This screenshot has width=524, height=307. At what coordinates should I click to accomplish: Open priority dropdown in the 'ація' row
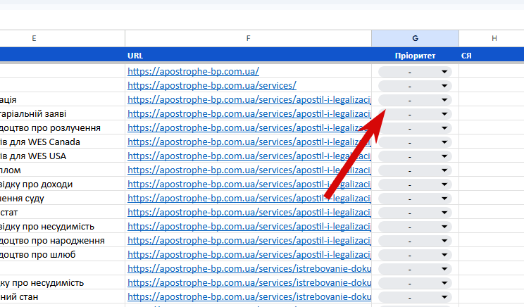coord(415,100)
